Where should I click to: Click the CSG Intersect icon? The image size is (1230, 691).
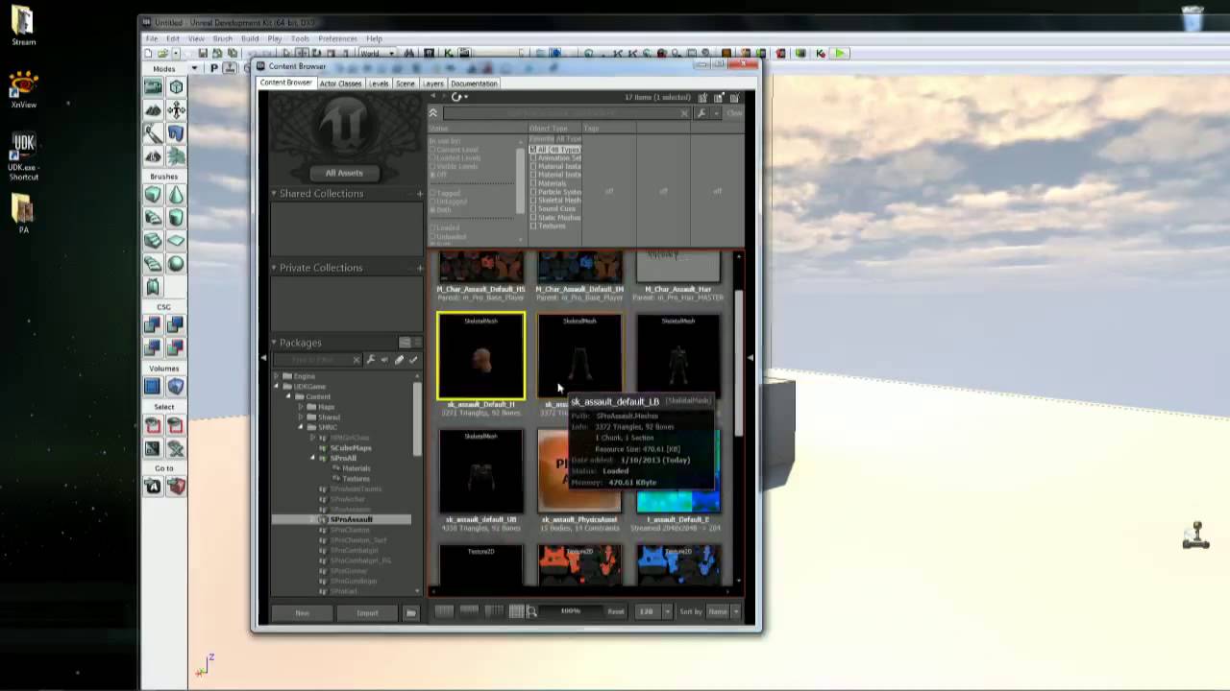(154, 347)
